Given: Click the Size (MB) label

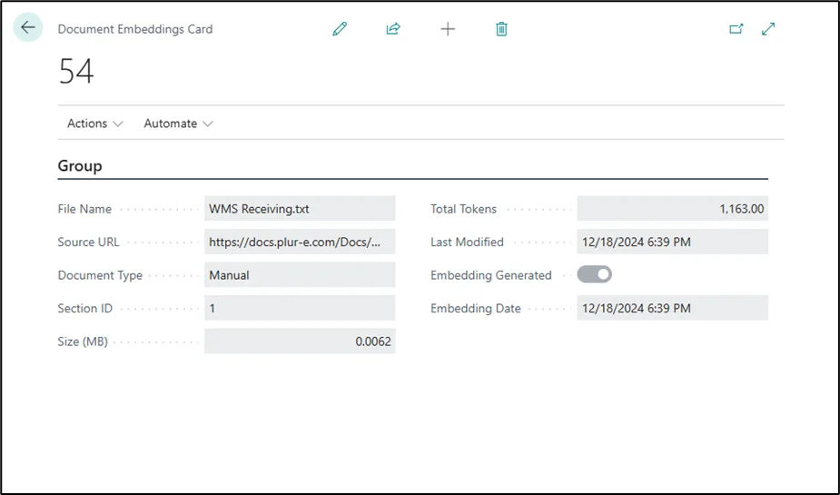Looking at the screenshot, I should coord(83,342).
